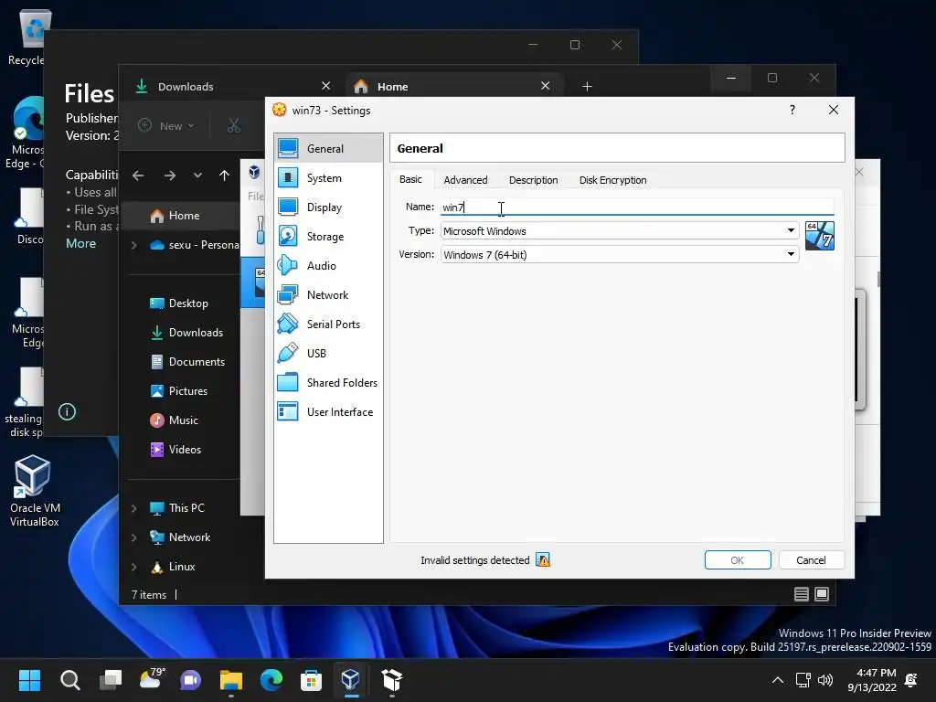This screenshot has width=936, height=702.
Task: Open the USB settings category
Action: pyautogui.click(x=328, y=354)
